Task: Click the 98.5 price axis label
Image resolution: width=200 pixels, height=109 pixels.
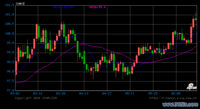Action: (x=11, y=62)
